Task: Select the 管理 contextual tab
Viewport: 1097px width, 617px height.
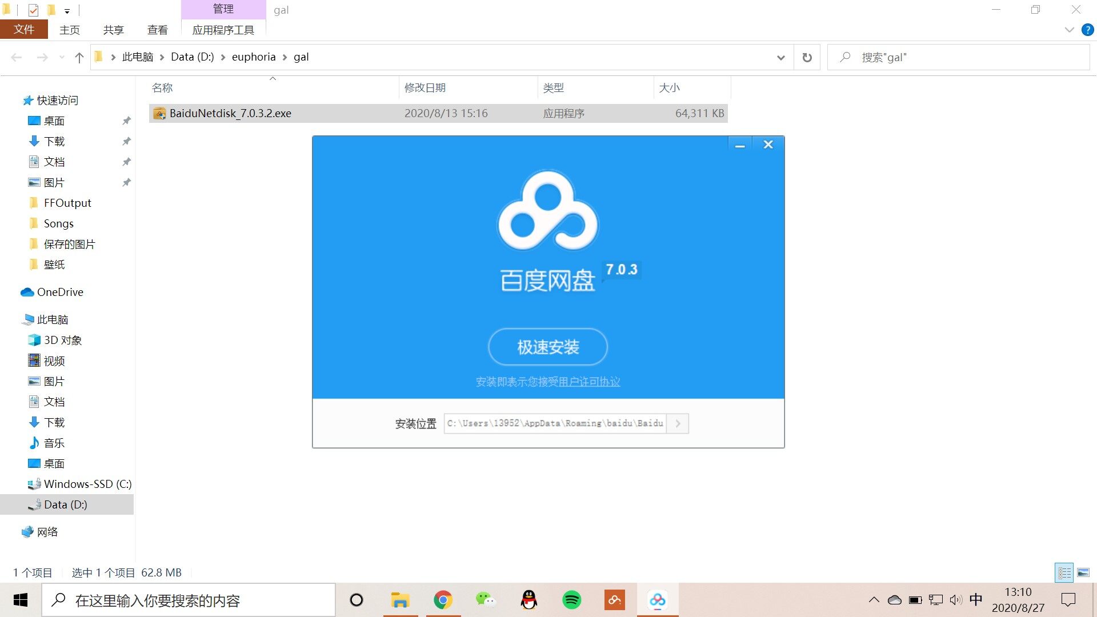Action: pyautogui.click(x=223, y=9)
